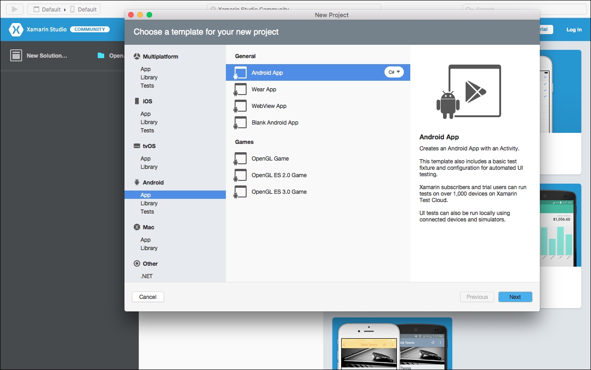Click the General section heading
The image size is (591, 370).
(x=245, y=56)
